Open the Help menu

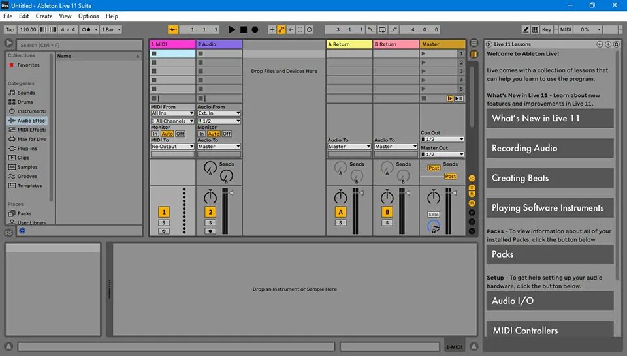(112, 16)
